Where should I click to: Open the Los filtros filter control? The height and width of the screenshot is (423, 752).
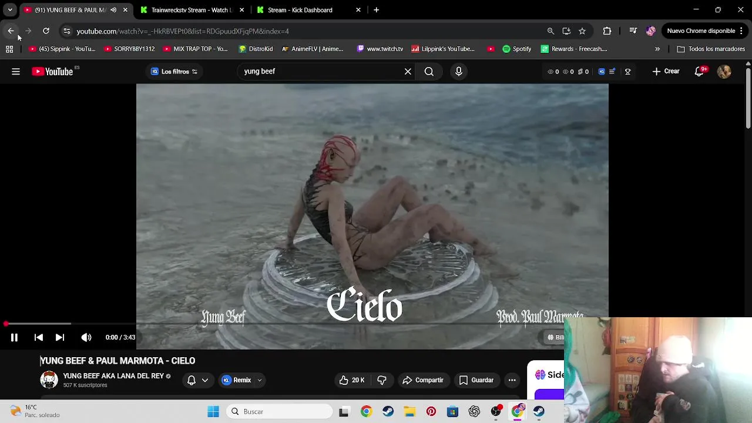point(174,72)
